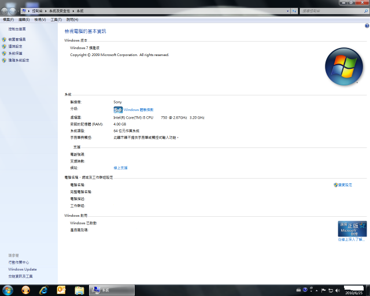Open the 工具(T) menu
Image resolution: width=370 pixels, height=296 pixels.
pos(56,20)
